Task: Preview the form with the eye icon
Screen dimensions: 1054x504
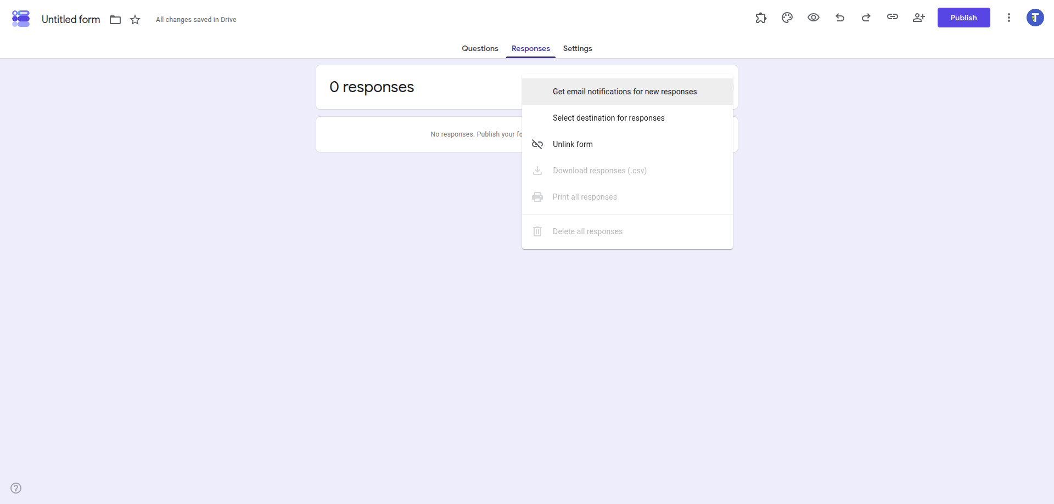Action: (x=814, y=18)
